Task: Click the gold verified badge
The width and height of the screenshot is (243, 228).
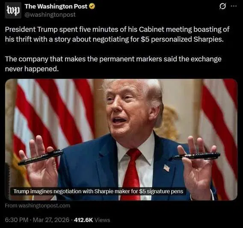Action: click(x=92, y=6)
